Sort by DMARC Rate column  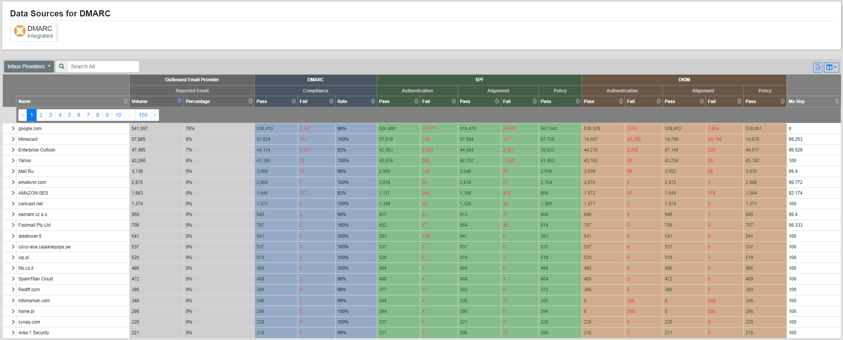tap(356, 102)
